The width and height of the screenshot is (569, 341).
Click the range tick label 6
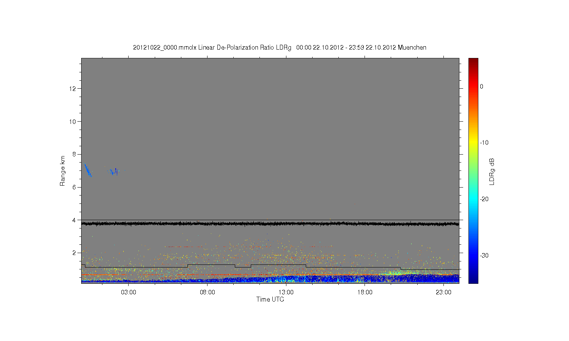tap(74, 187)
